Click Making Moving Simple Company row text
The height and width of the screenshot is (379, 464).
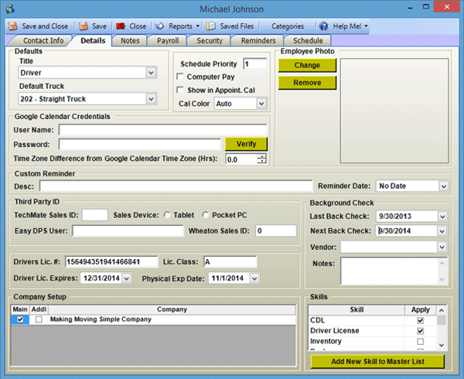point(101,319)
